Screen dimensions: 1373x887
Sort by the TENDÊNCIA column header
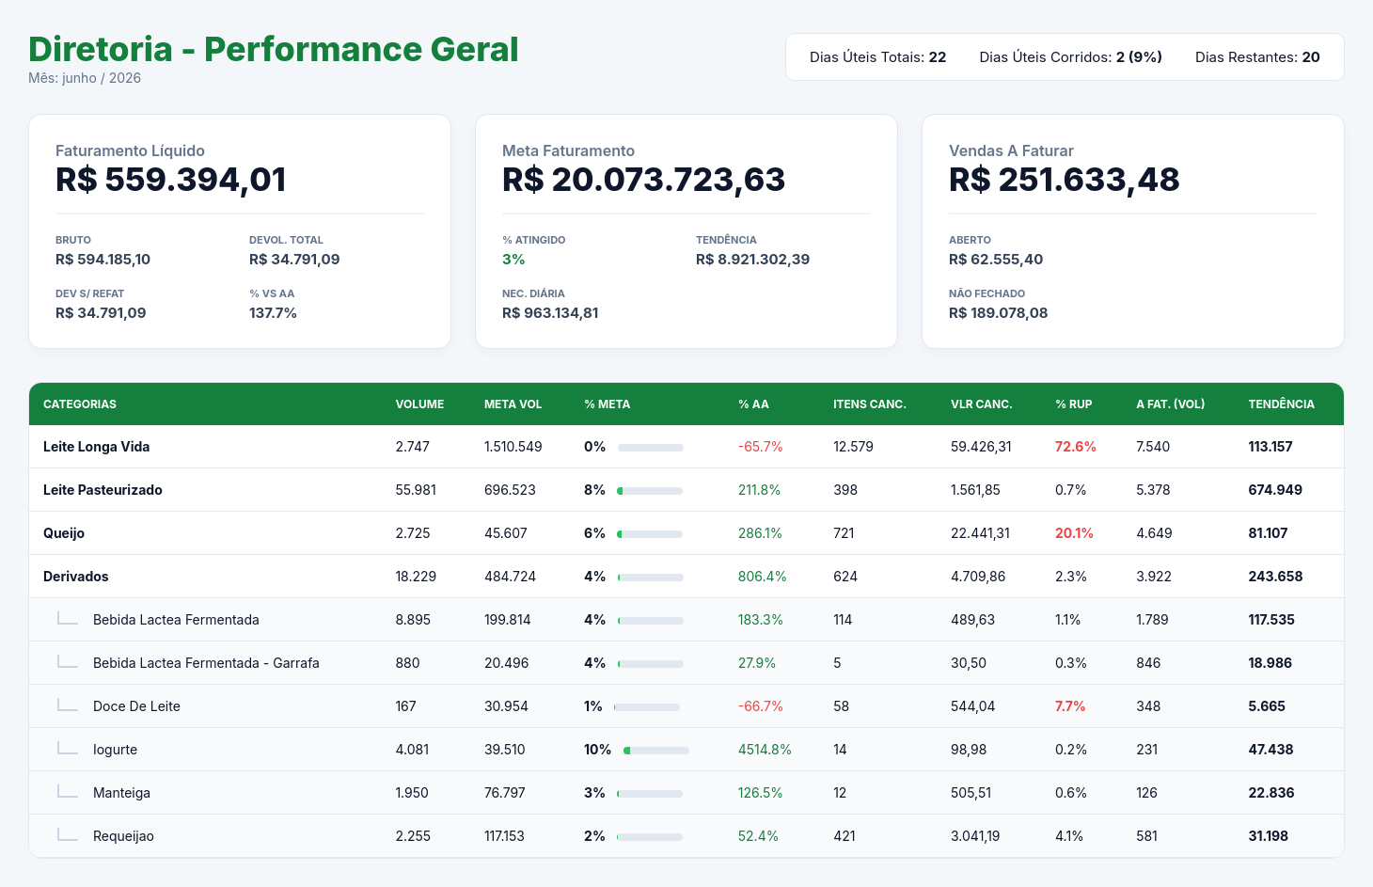(1281, 404)
